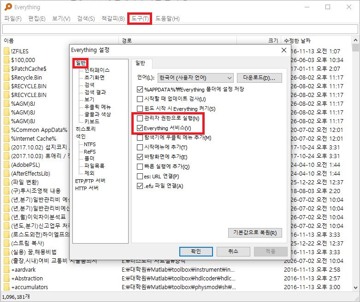Toggle %APPDATA%\Everything 폴더에 설정 저장 checkbox

[140, 89]
